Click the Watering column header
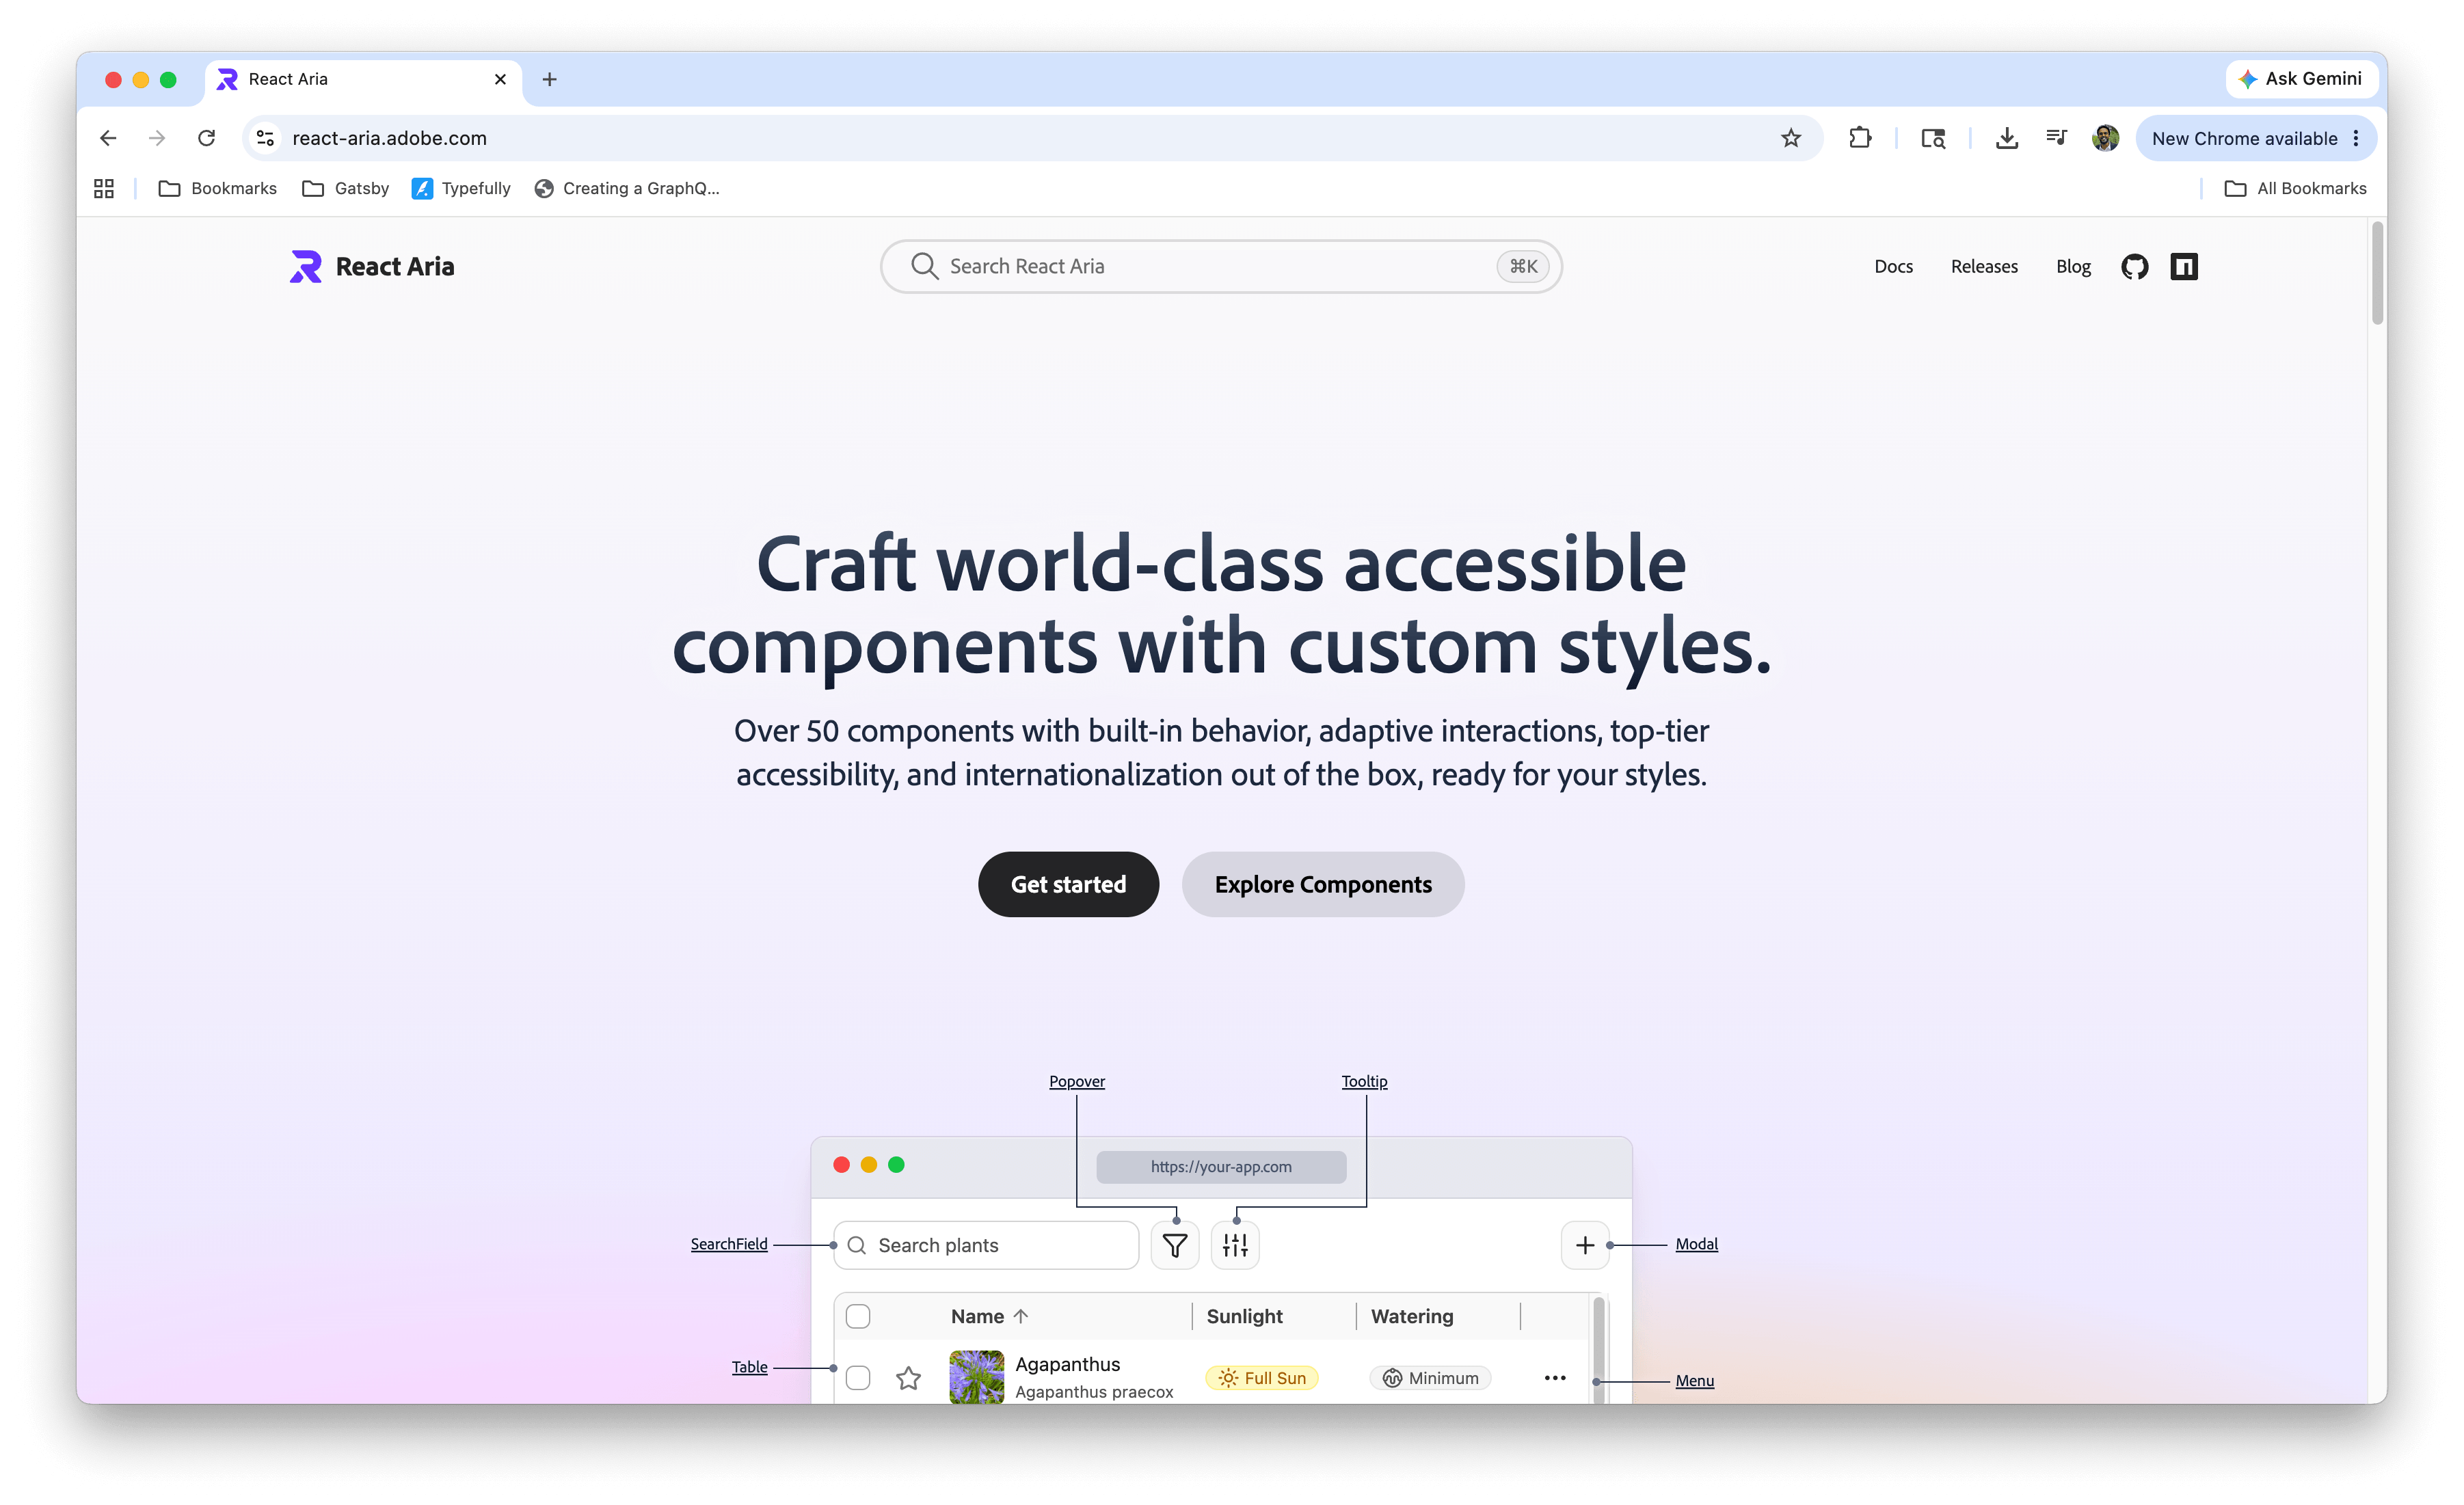 (1412, 1316)
